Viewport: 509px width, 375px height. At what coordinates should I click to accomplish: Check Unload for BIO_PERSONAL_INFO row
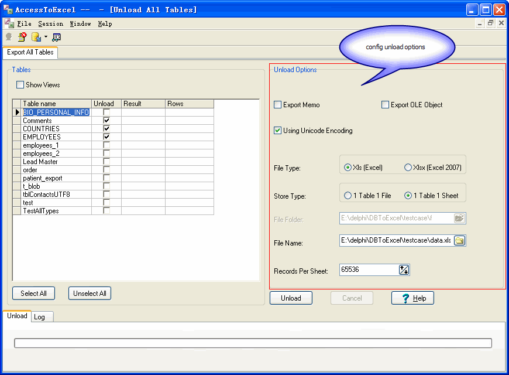tap(106, 112)
